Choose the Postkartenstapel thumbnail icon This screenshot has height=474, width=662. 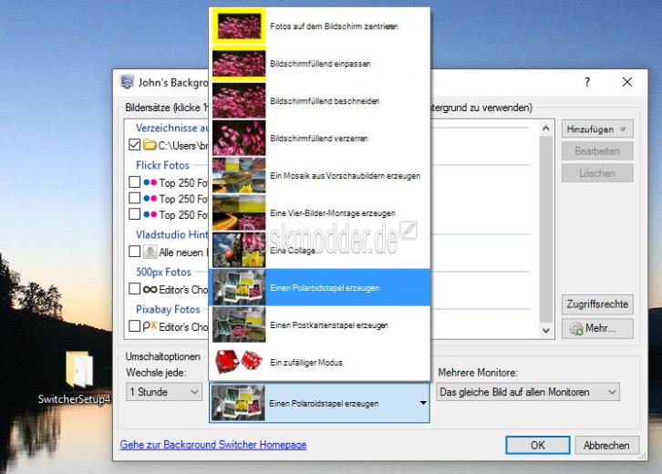tap(239, 325)
